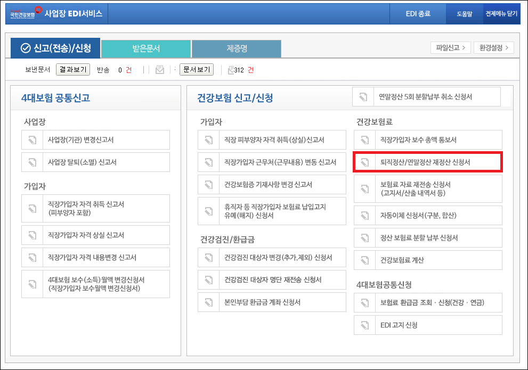Open 직장가입자 자격 내용변경 신고서
This screenshot has height=370, width=528.
coord(95,258)
